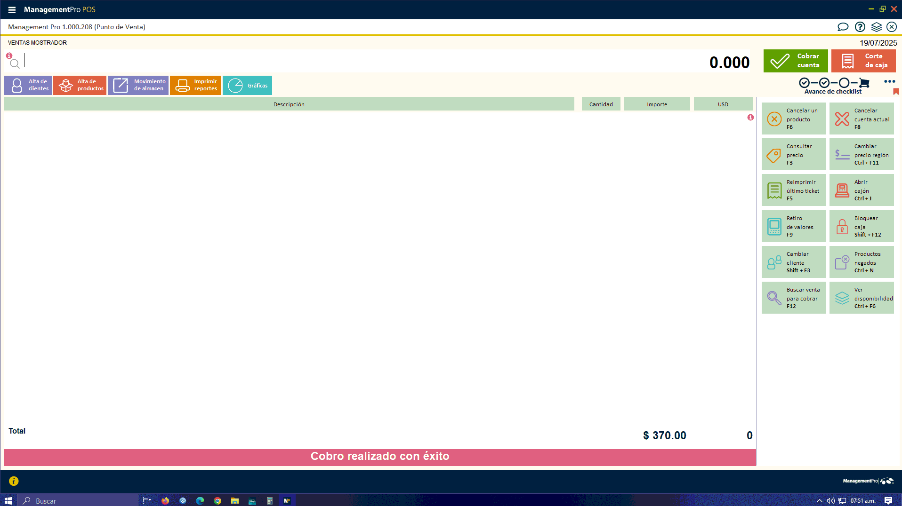902x506 pixels.
Task: Click the Importe column header
Action: 657,104
